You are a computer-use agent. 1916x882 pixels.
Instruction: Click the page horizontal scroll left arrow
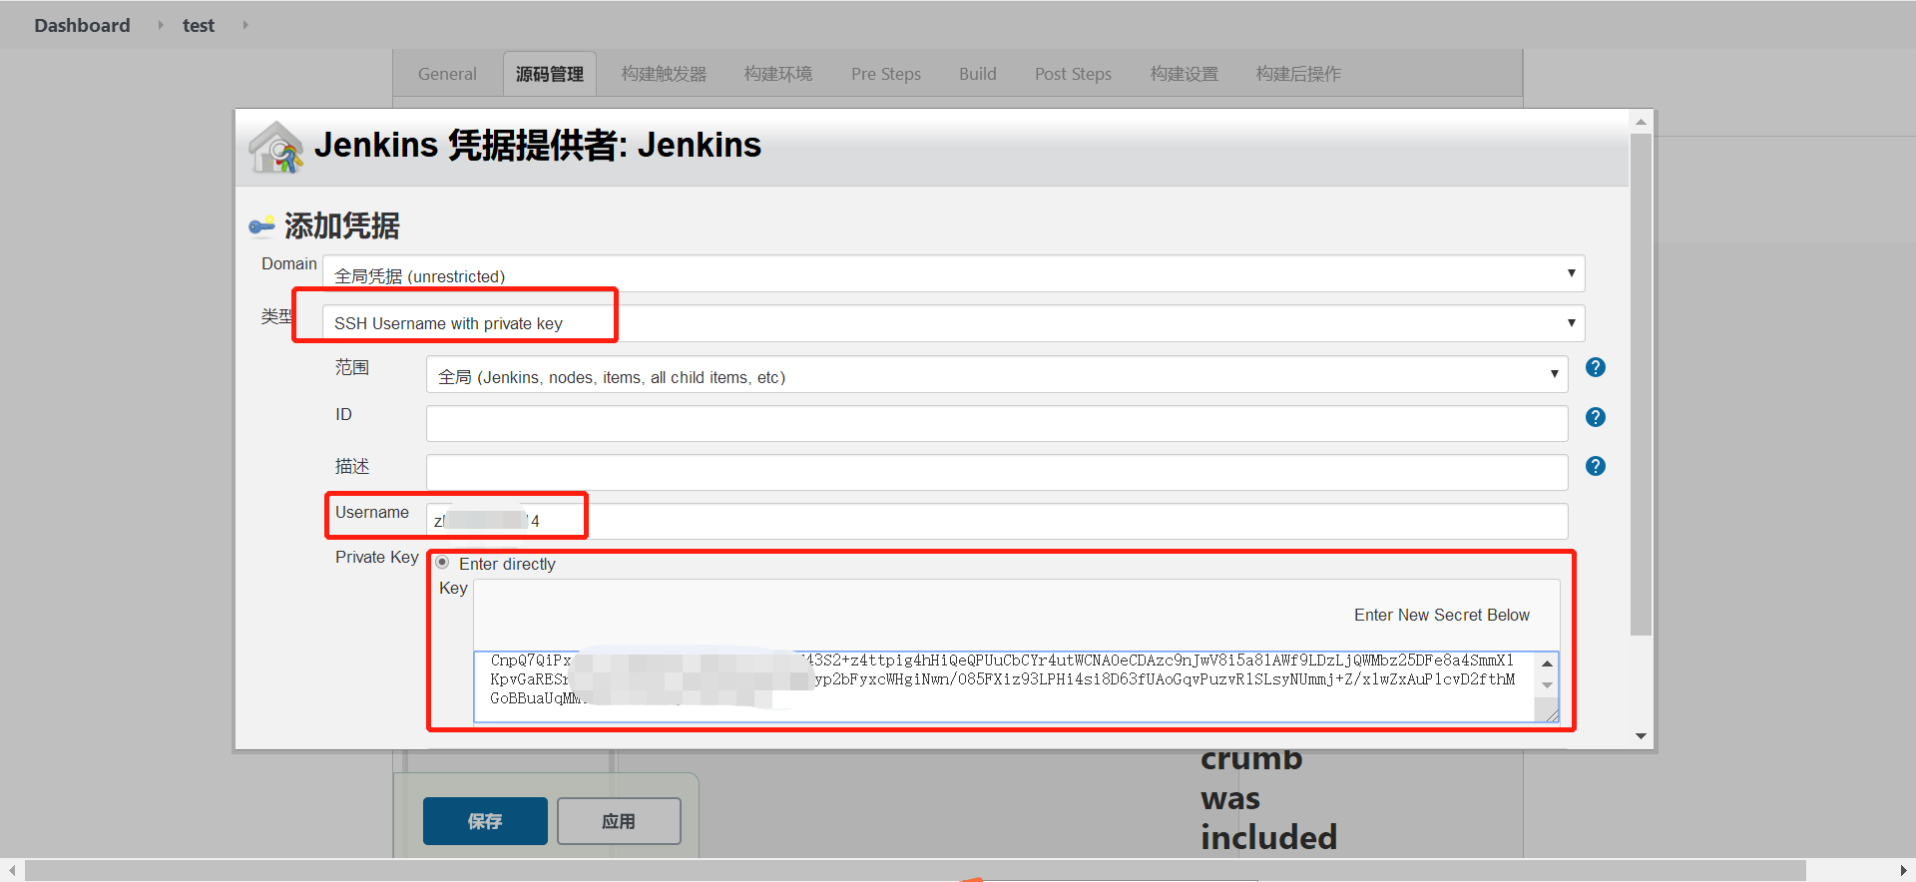11,871
